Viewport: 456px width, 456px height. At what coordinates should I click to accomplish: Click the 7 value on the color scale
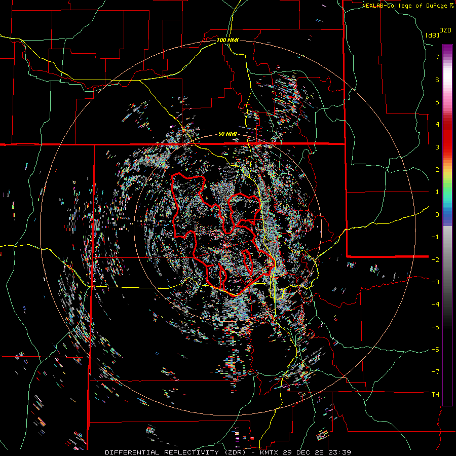[x=437, y=57]
